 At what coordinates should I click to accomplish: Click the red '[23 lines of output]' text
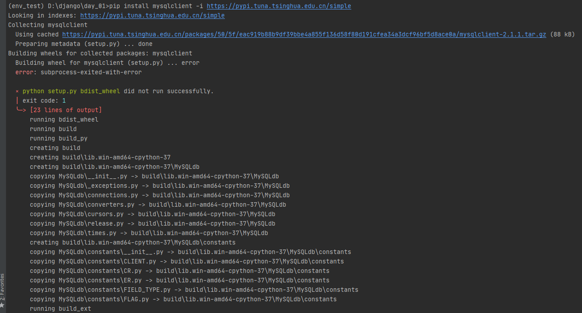click(x=66, y=110)
